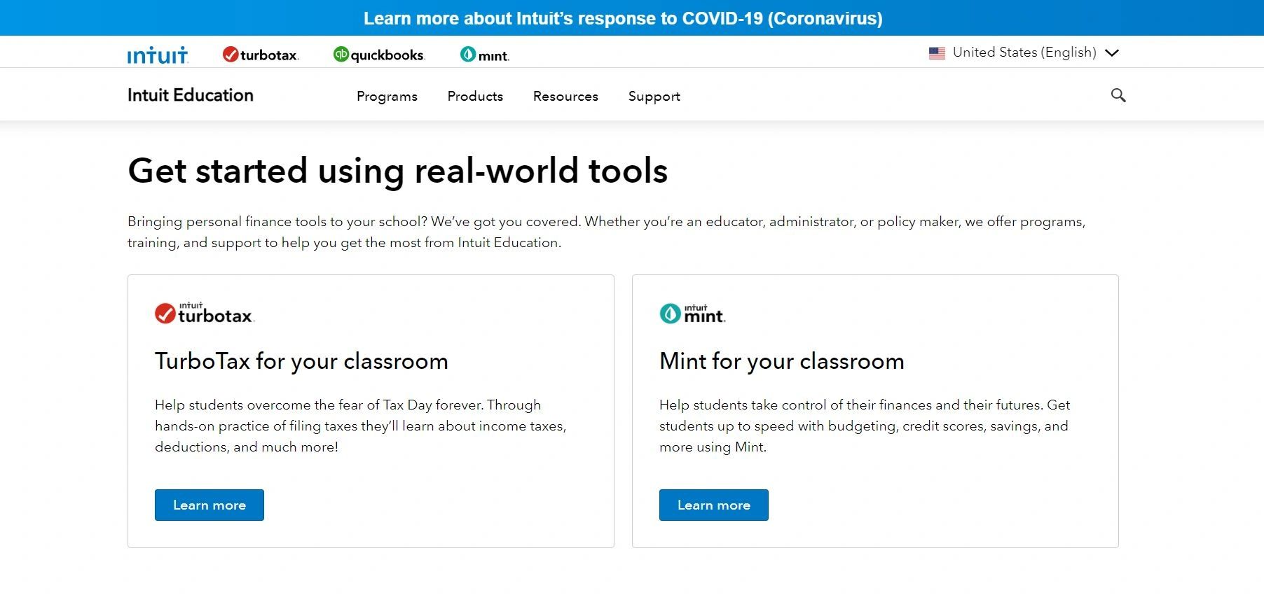
Task: Click 'Get started using real-world tools' heading
Action: (398, 171)
